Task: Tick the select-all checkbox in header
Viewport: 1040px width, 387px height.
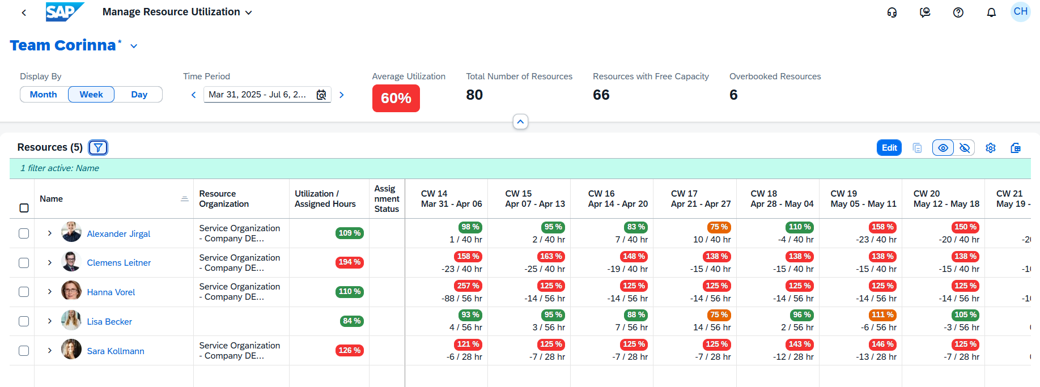Action: click(24, 208)
